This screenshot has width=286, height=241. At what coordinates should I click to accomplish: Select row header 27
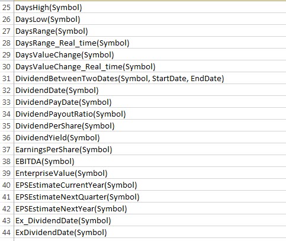(7, 31)
